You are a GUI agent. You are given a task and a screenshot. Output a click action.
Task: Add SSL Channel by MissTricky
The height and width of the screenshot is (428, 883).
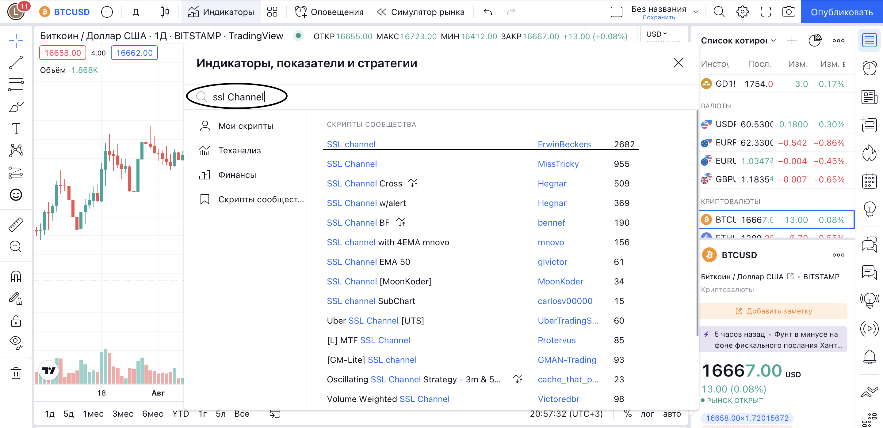point(352,164)
